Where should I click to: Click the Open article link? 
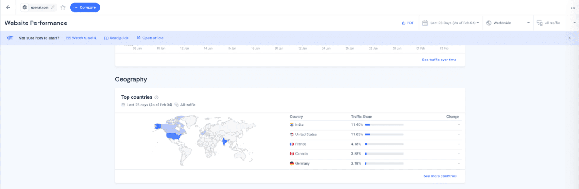point(150,38)
